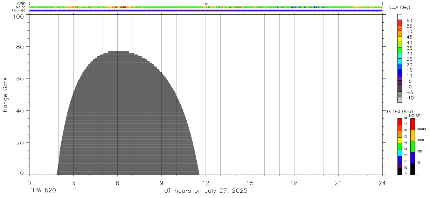Select the light gray bottom swatch in ELEV bar
The image size is (430, 198).
coord(400,100)
